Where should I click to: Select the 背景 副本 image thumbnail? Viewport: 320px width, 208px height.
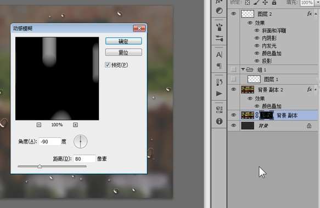pos(248,115)
